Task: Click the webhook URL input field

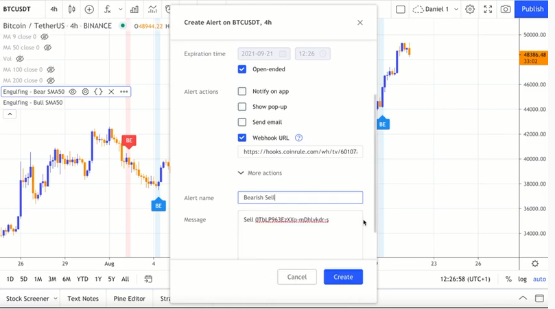Action: click(x=300, y=151)
